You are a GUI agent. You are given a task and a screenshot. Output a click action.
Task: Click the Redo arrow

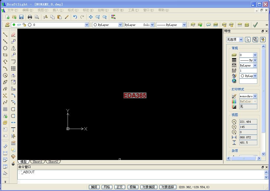tap(82, 17)
